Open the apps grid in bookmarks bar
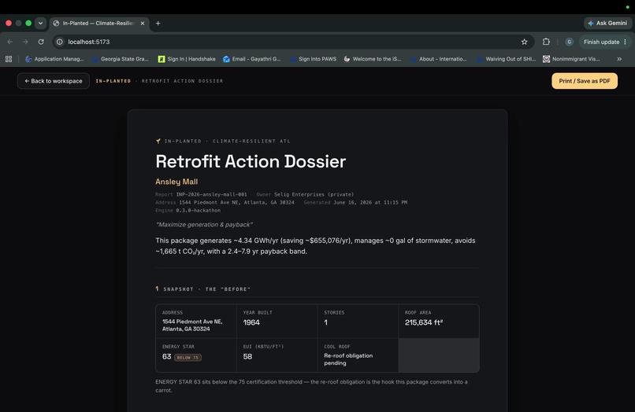Image resolution: width=635 pixels, height=412 pixels. [x=9, y=59]
